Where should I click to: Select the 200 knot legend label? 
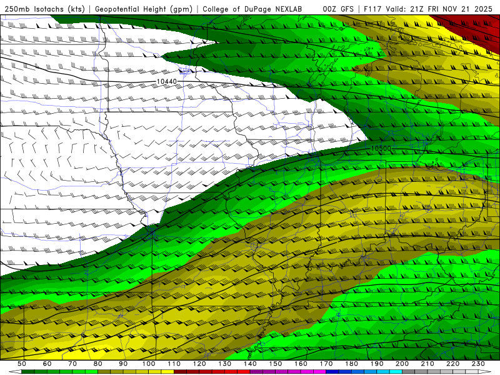(x=402, y=364)
